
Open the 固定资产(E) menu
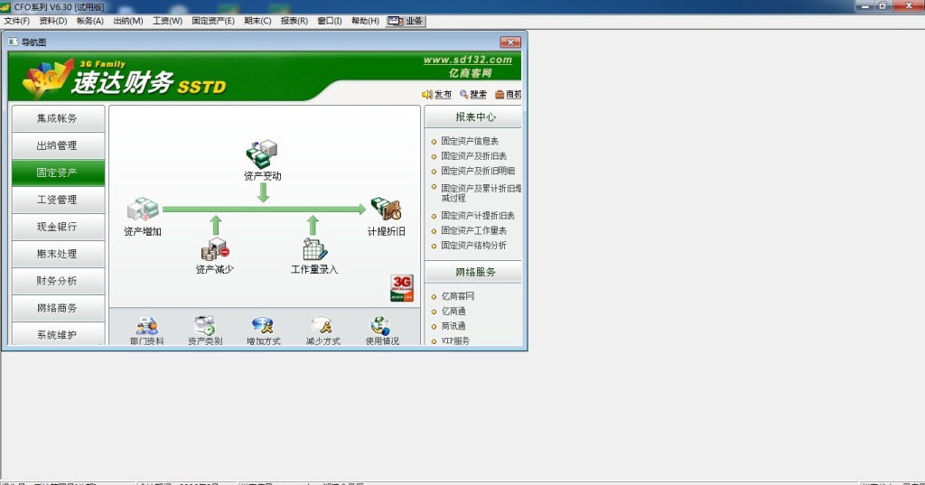click(x=213, y=21)
